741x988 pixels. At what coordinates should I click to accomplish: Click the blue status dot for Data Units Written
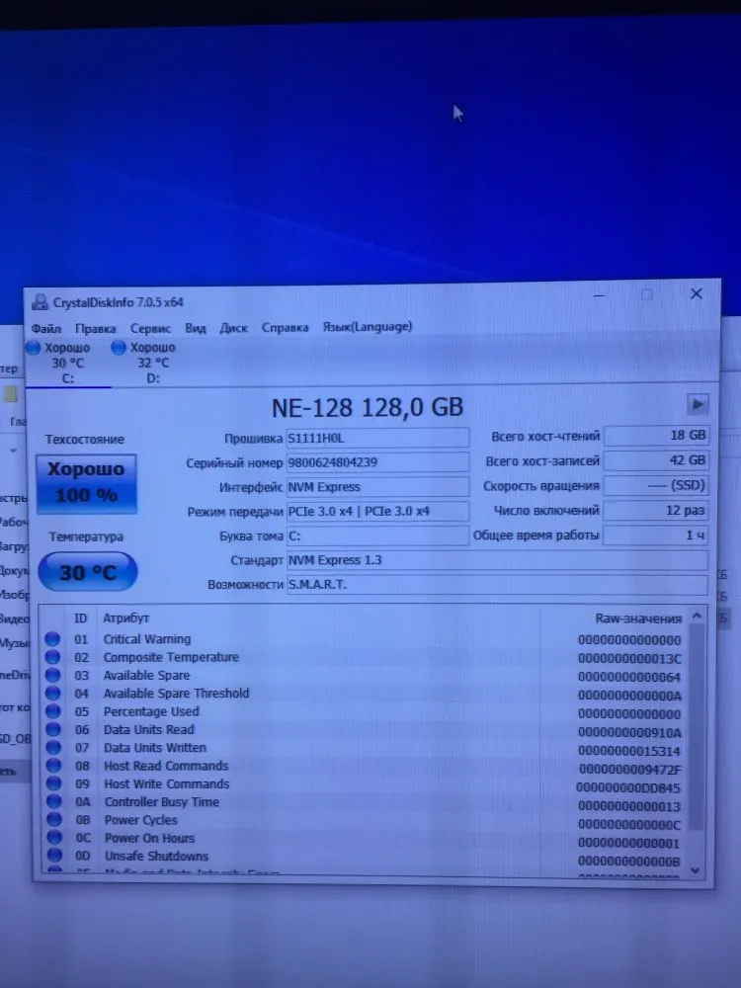tap(53, 747)
